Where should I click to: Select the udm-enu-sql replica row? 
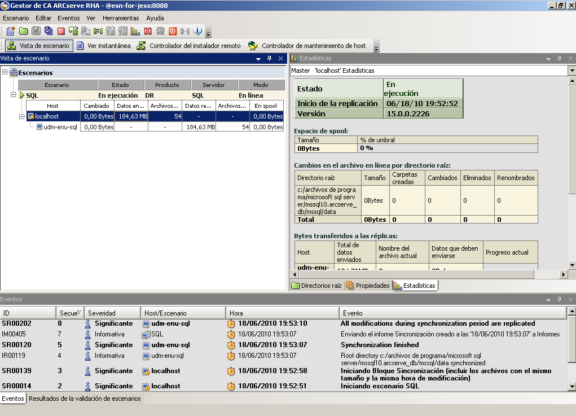pos(60,127)
